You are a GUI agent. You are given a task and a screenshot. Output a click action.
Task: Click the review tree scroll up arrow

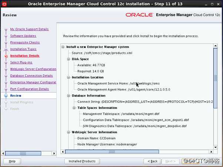[216, 46]
